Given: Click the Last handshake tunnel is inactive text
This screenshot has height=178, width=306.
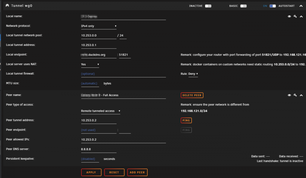Looking at the screenshot, I should pos(280,161).
